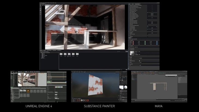
Task: Click the material sphere preview in the properties panel
Action: 132,53
